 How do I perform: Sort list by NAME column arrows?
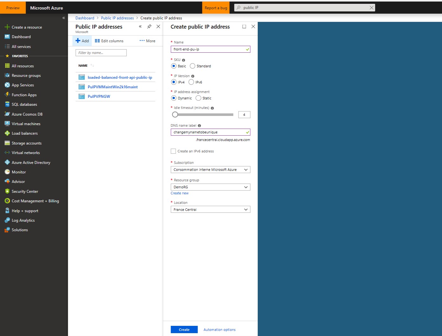(92, 65)
